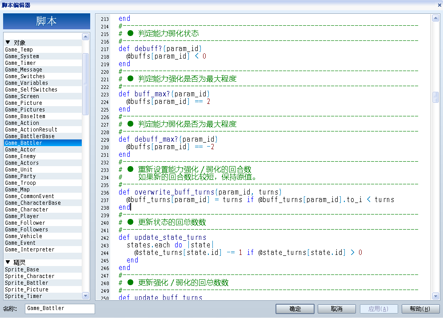
Task: Click the 确定 button
Action: (x=295, y=309)
